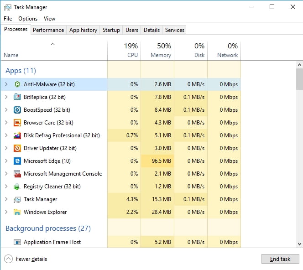Minimize the Task Manager window
Screen dimensions: 303x270
click(251, 7)
